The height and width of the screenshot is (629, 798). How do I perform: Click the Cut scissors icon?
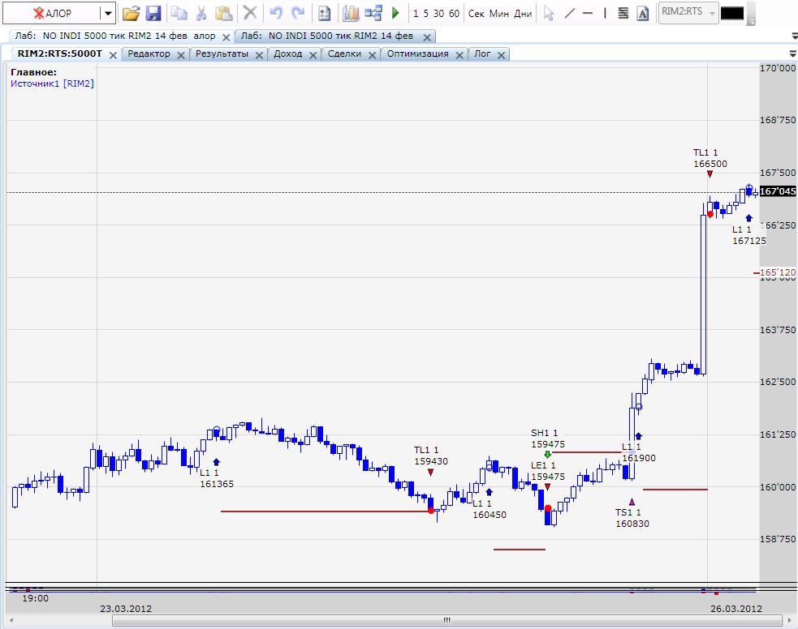(201, 13)
